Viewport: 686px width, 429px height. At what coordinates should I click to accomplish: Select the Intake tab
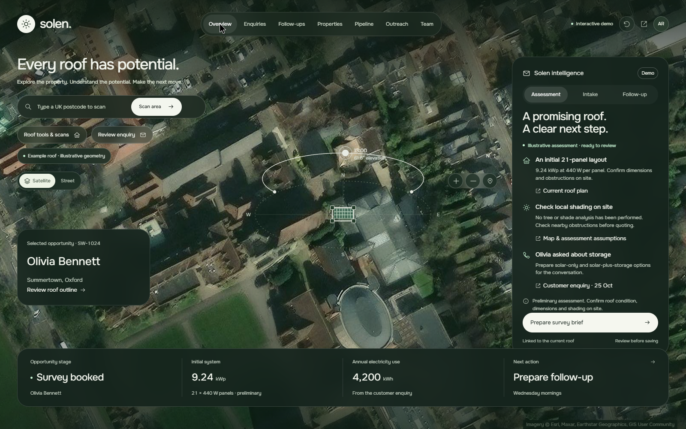click(x=590, y=94)
